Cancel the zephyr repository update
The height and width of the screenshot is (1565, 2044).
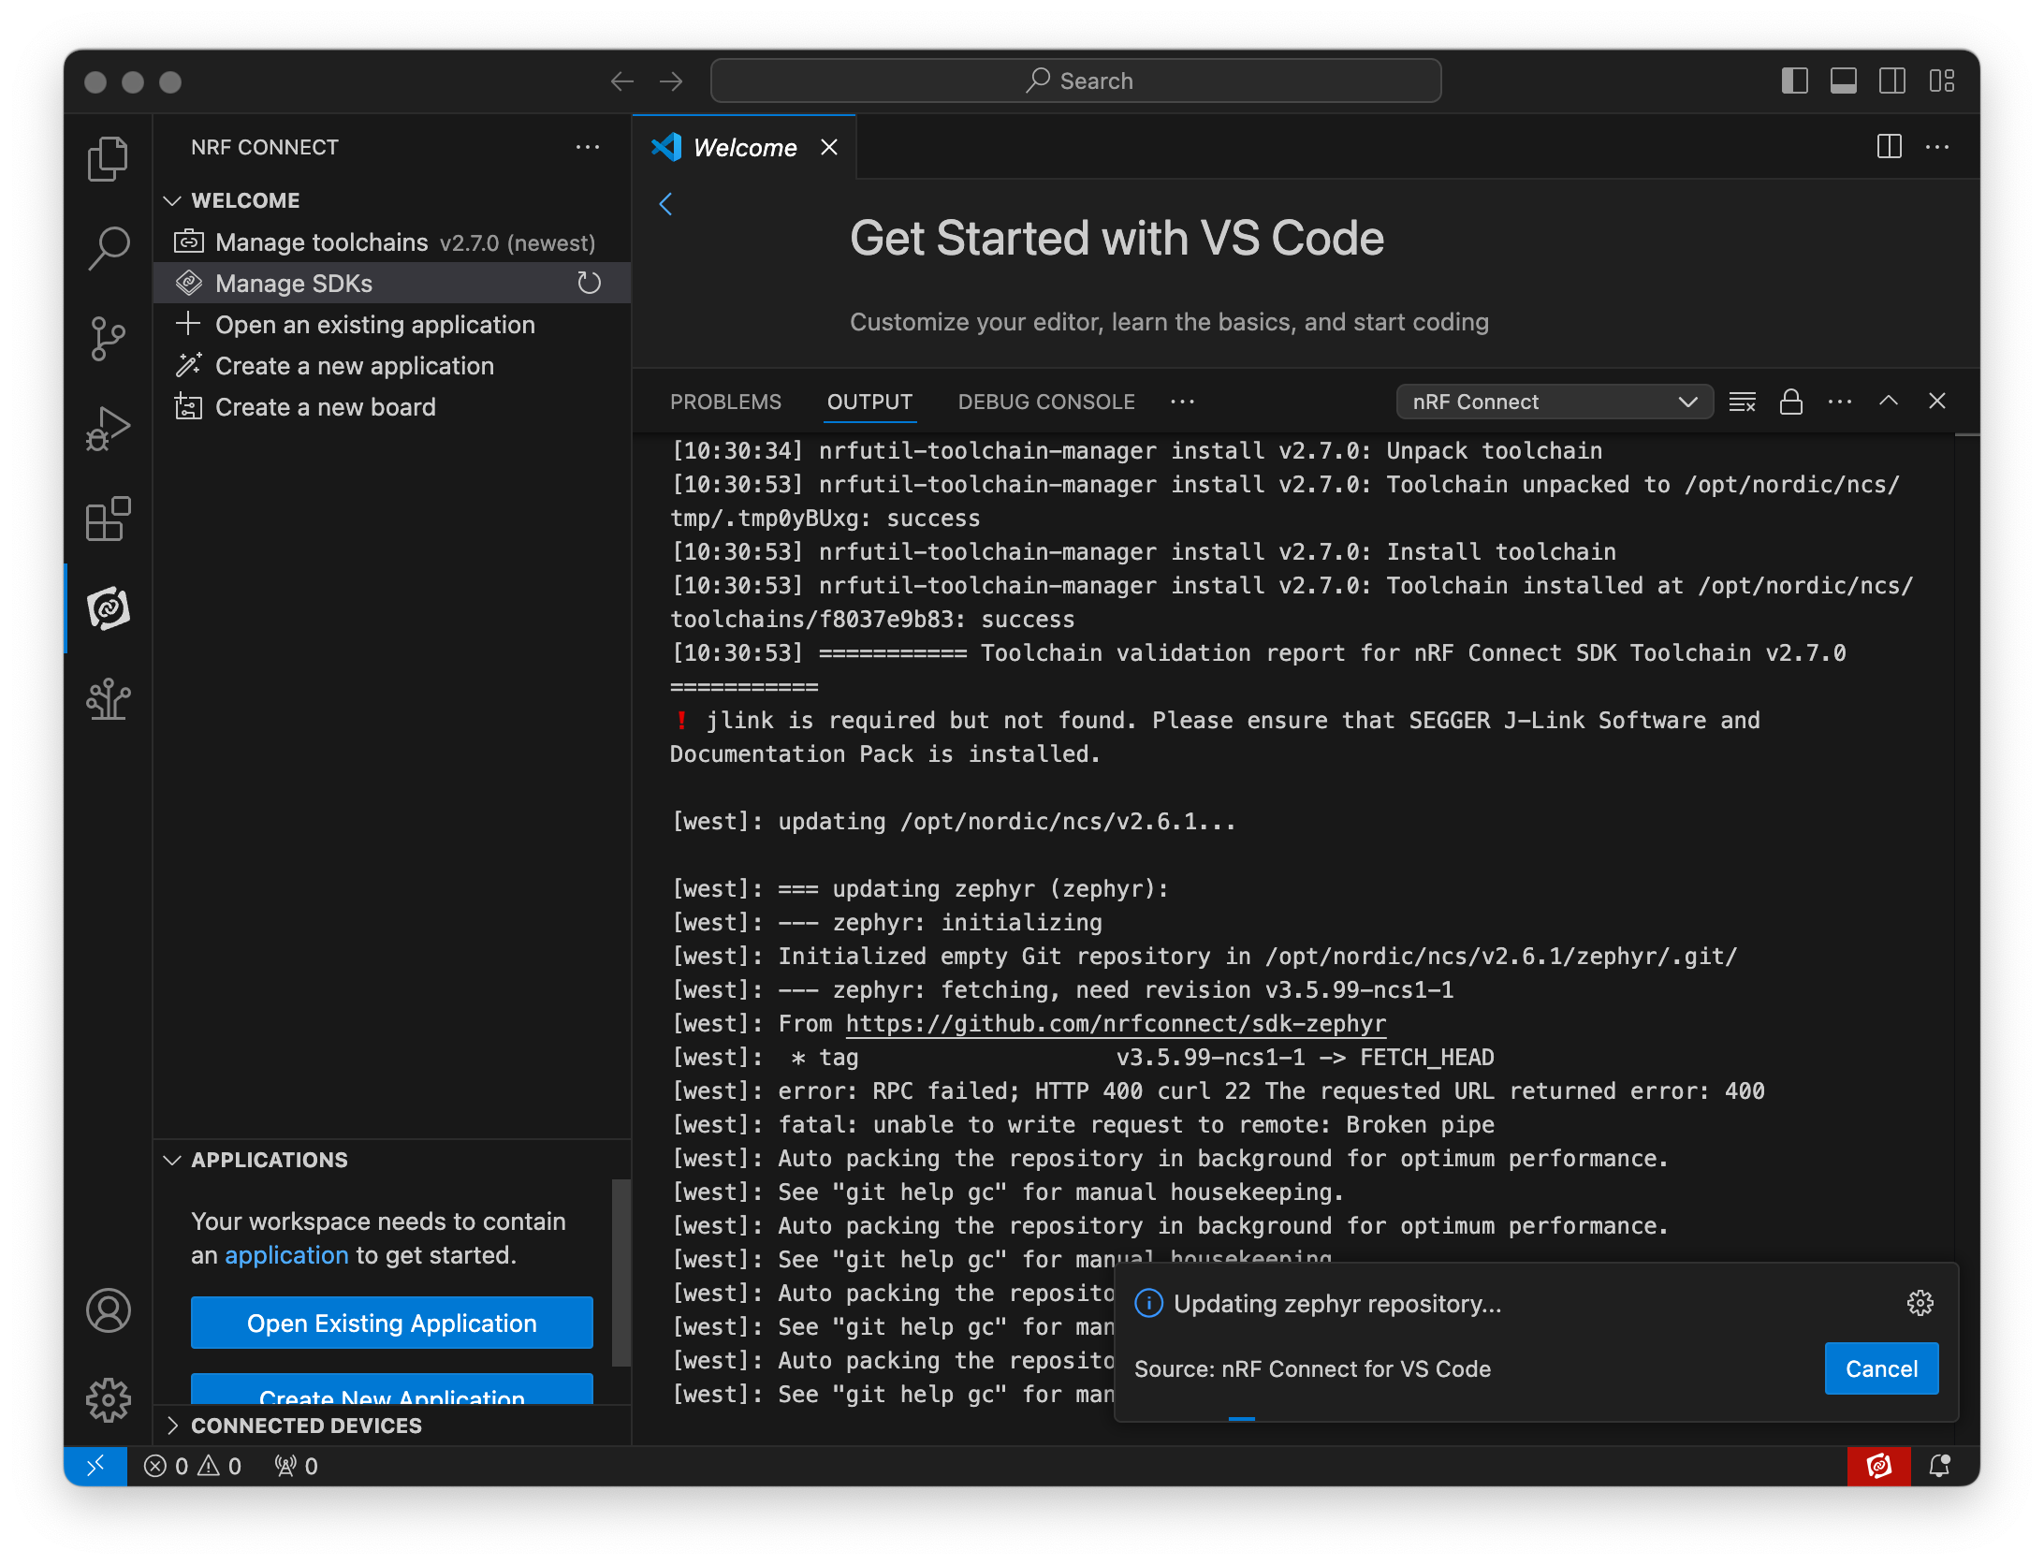tap(1881, 1368)
